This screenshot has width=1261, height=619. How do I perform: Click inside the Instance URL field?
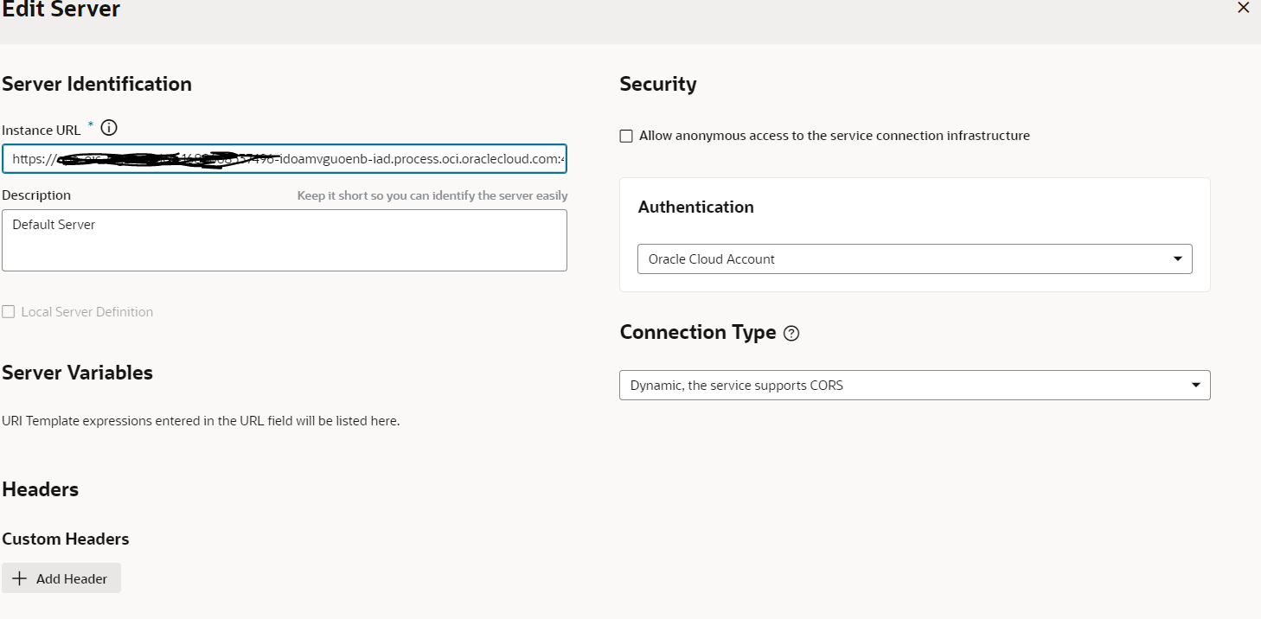click(284, 160)
